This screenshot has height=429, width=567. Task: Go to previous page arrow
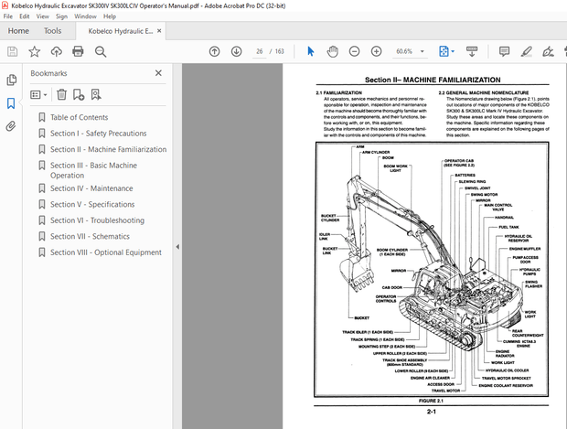214,51
